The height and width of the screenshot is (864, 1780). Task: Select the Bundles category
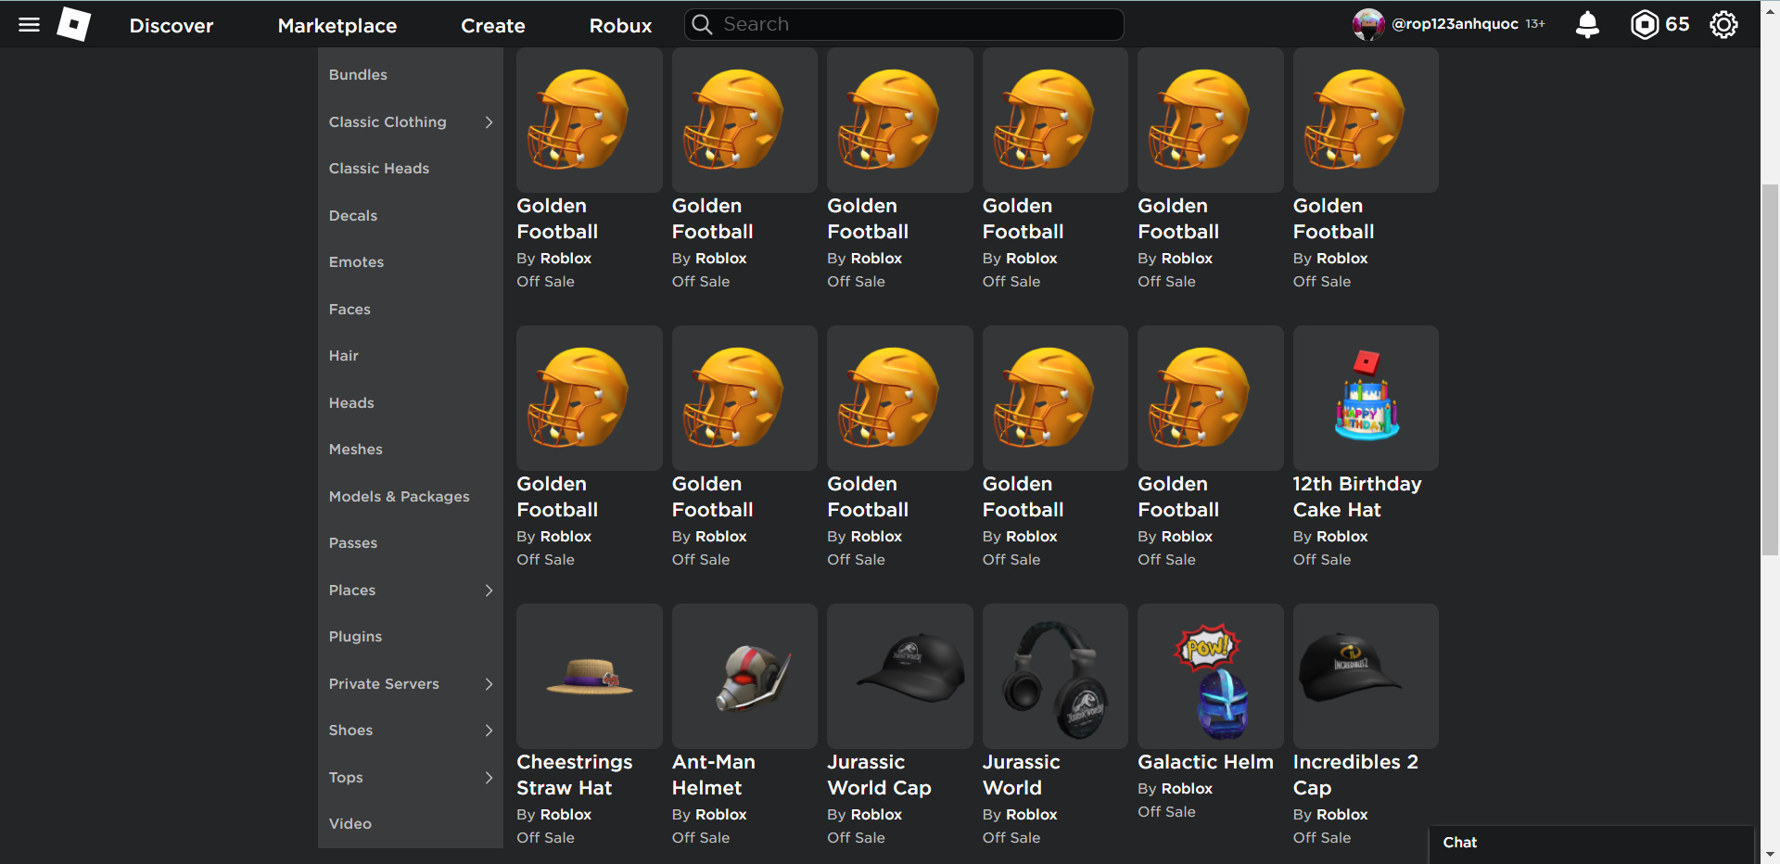[358, 75]
